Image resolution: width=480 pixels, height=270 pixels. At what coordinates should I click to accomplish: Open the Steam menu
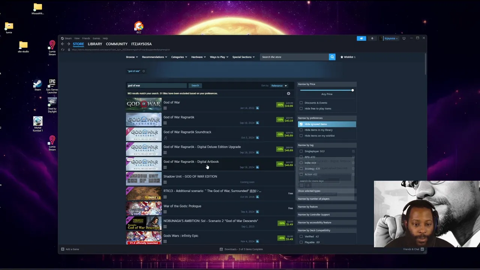(x=68, y=38)
